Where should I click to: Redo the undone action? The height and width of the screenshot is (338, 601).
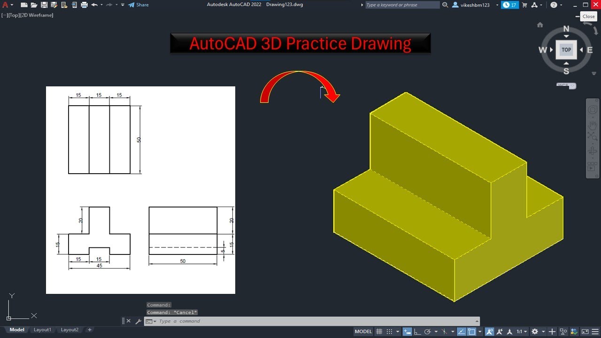click(x=109, y=5)
